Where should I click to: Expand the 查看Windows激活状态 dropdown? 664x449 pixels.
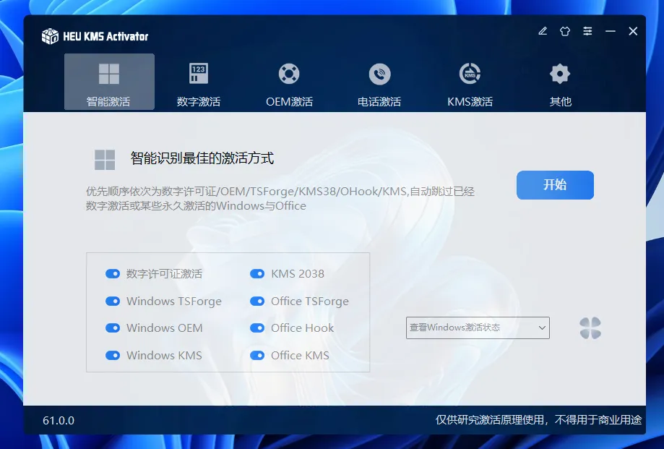[x=478, y=328]
